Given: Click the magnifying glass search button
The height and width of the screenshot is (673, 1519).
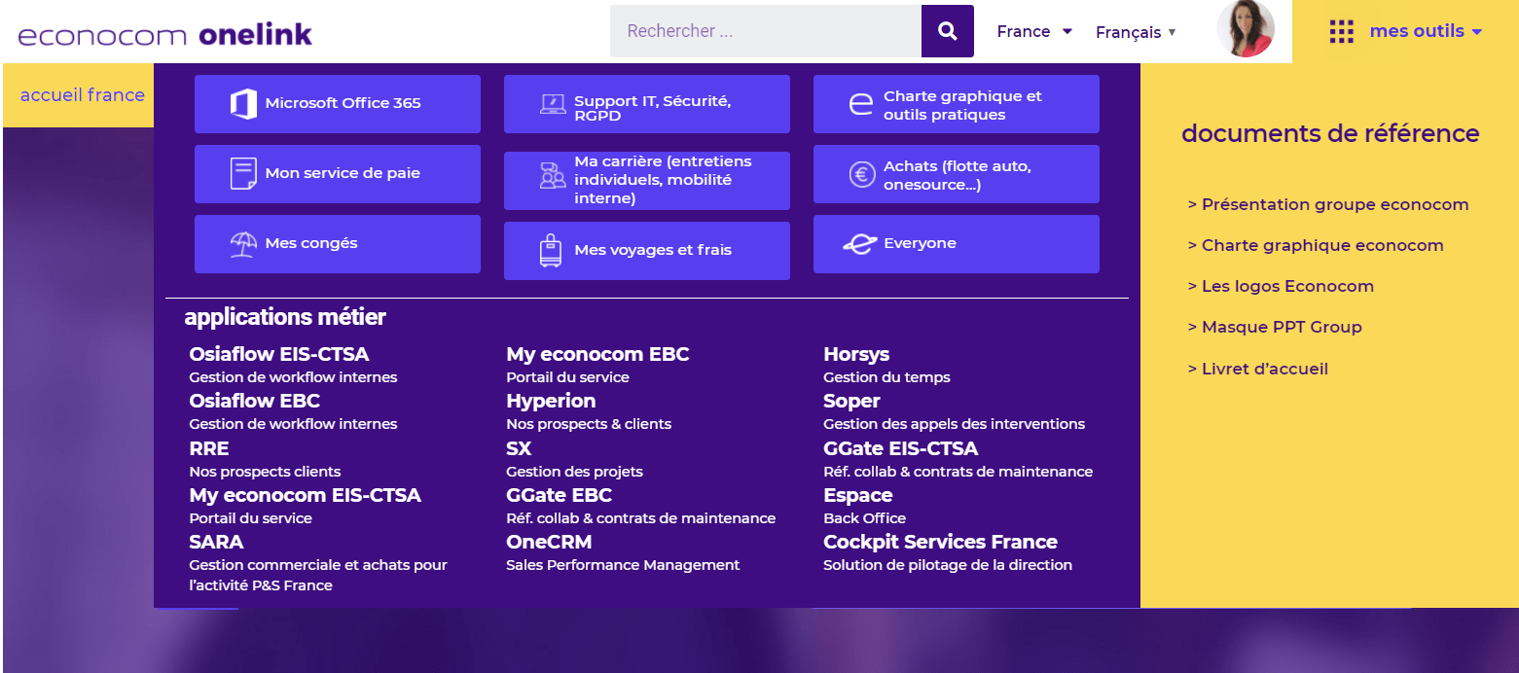Looking at the screenshot, I should (x=947, y=31).
